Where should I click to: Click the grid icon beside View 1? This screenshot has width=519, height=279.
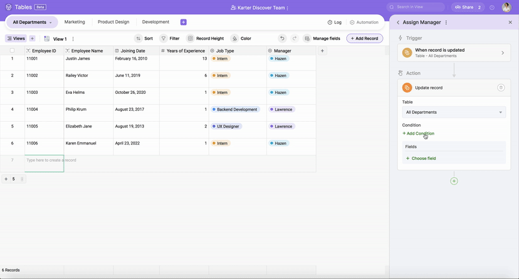click(47, 39)
